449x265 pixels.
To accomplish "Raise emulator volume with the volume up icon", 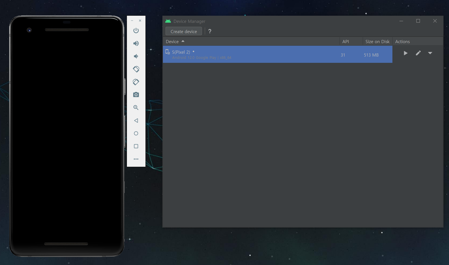I will point(136,43).
